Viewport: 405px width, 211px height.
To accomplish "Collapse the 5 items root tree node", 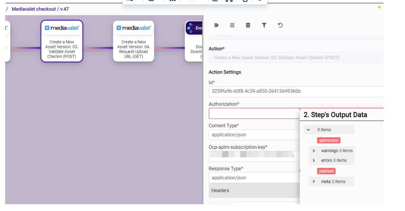I will 308,130.
